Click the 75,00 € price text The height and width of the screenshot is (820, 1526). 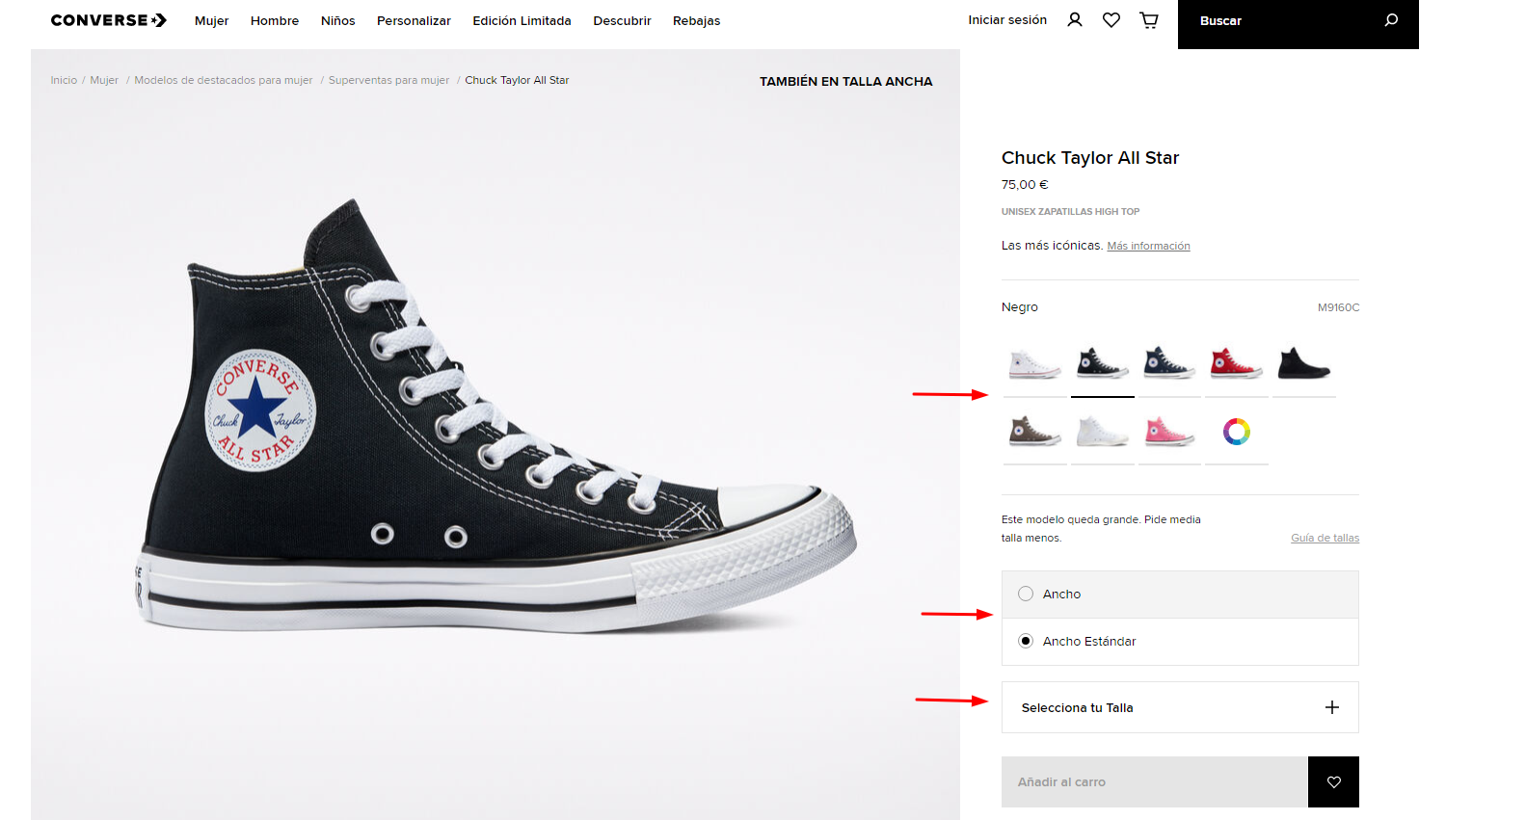click(1025, 185)
